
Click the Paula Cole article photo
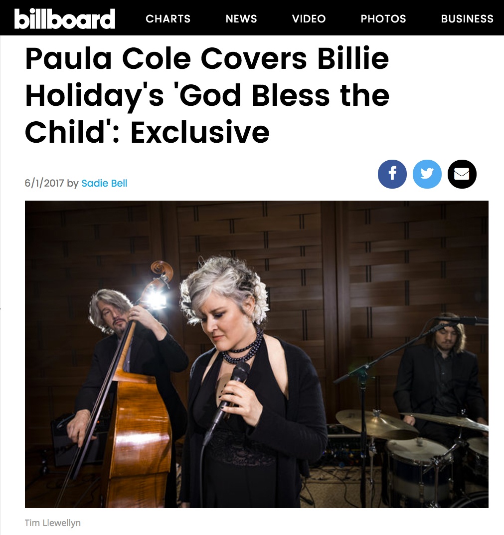(257, 354)
